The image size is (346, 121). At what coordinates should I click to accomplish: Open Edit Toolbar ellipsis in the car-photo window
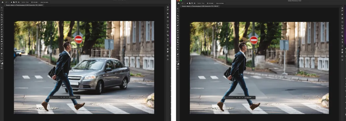click(x=2, y=58)
